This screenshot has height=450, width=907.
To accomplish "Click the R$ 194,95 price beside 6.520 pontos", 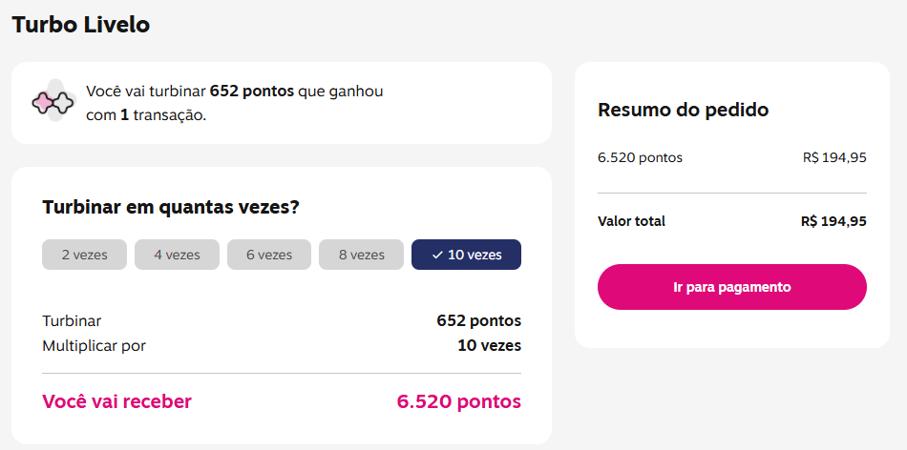I will click(x=834, y=157).
